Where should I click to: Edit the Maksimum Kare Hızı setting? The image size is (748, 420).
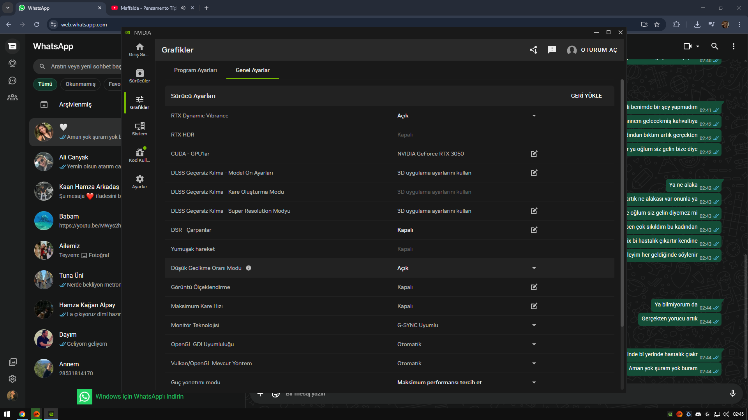[534, 306]
